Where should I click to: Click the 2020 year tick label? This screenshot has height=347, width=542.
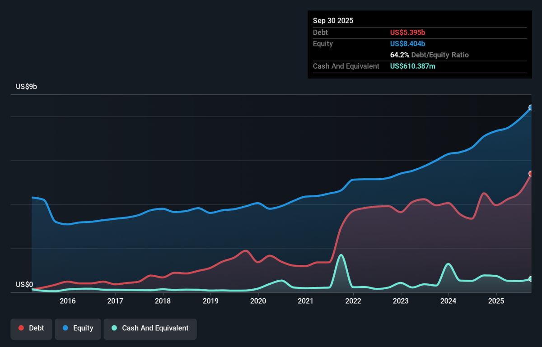(258, 301)
